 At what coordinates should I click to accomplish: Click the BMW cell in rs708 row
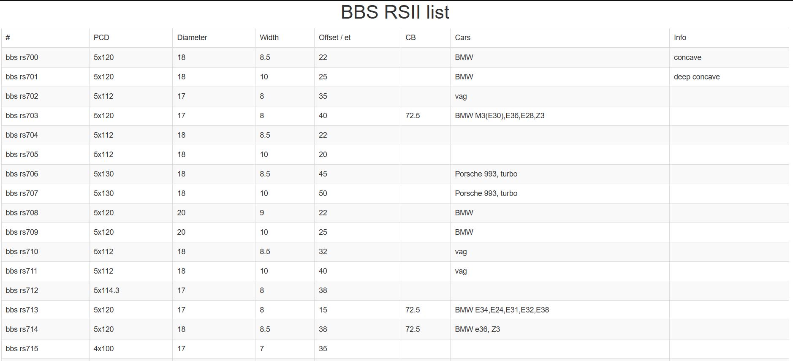coord(559,213)
